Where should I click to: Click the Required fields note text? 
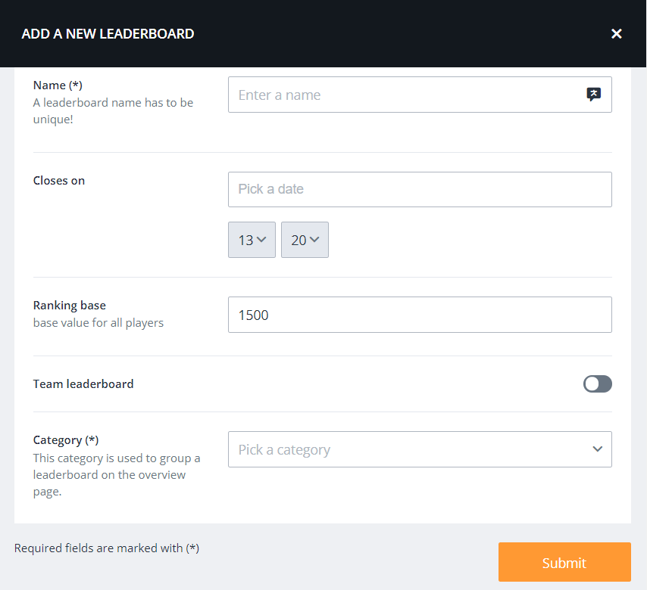point(107,548)
